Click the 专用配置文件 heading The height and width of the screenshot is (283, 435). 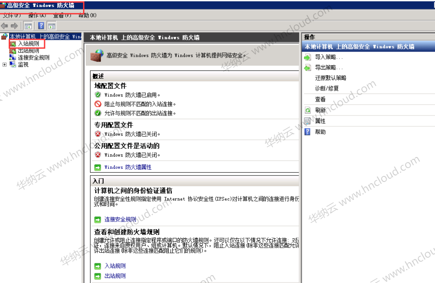(114, 125)
